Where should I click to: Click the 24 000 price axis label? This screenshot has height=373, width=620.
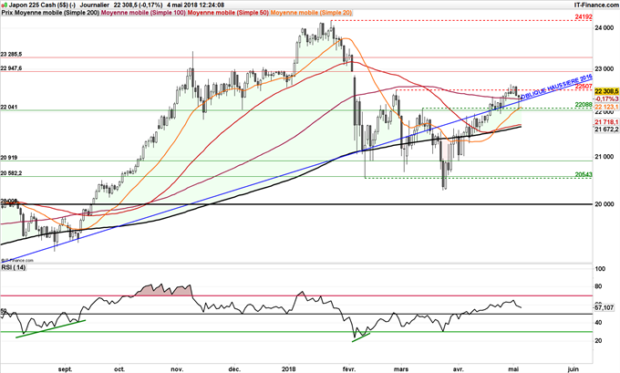pyautogui.click(x=605, y=27)
